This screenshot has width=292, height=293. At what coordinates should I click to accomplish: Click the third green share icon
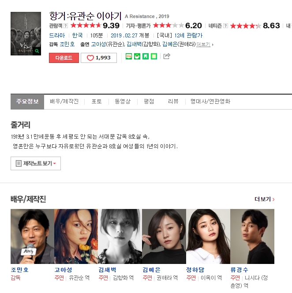click(x=146, y=56)
